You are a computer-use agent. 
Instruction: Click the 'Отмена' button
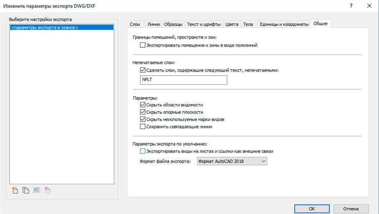tap(351, 208)
